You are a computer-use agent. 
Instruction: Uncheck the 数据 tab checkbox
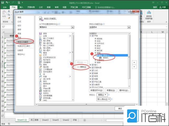tap(93, 73)
